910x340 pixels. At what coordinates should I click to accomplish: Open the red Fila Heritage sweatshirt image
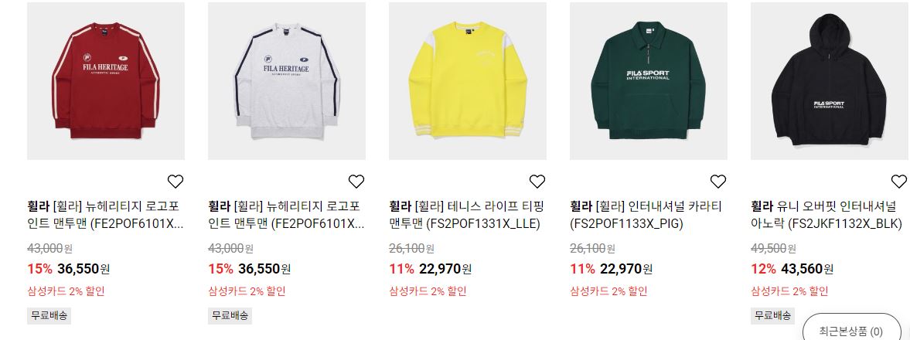click(x=106, y=80)
